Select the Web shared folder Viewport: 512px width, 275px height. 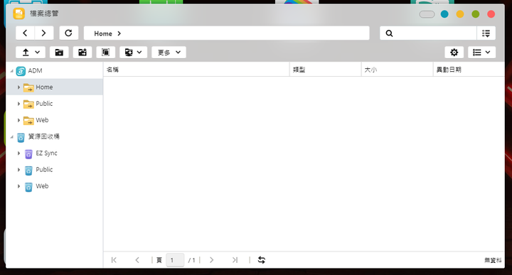42,120
